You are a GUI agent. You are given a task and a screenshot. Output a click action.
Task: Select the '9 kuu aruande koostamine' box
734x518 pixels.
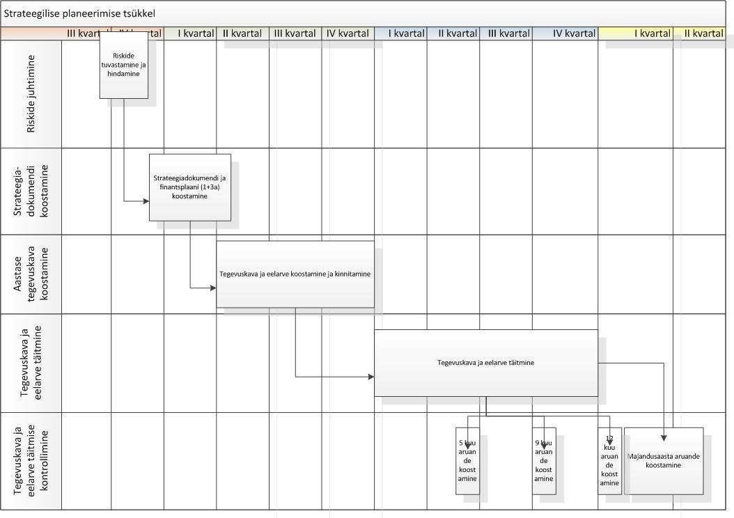(x=544, y=461)
